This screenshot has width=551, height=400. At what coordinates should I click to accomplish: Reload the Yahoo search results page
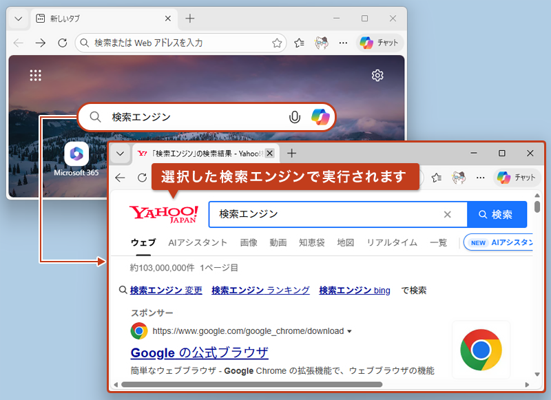(x=143, y=178)
